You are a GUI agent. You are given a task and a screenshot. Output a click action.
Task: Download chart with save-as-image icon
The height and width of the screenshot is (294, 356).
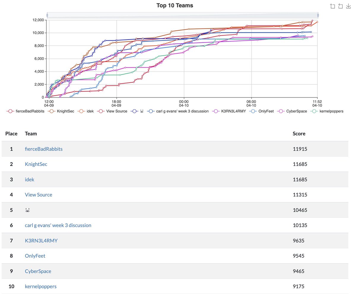tap(349, 6)
